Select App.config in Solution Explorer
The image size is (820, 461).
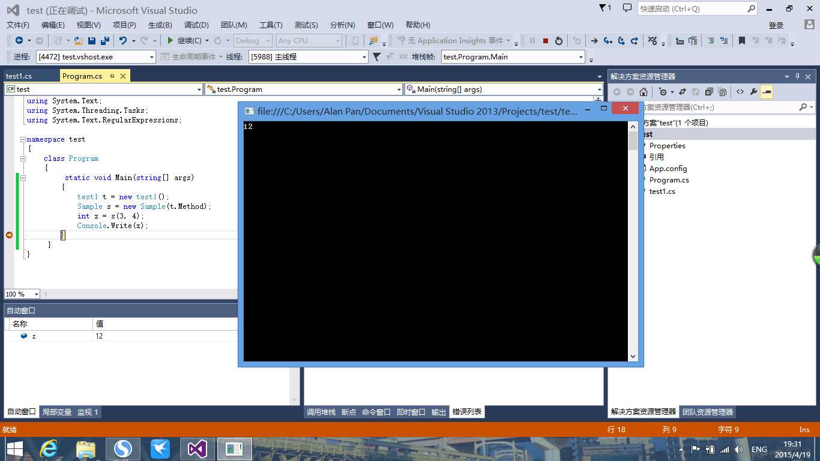click(668, 169)
